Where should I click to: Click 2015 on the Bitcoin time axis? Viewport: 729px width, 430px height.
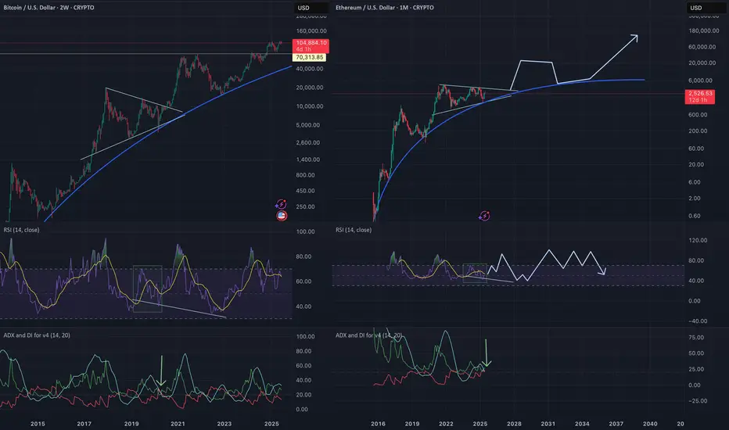38,424
